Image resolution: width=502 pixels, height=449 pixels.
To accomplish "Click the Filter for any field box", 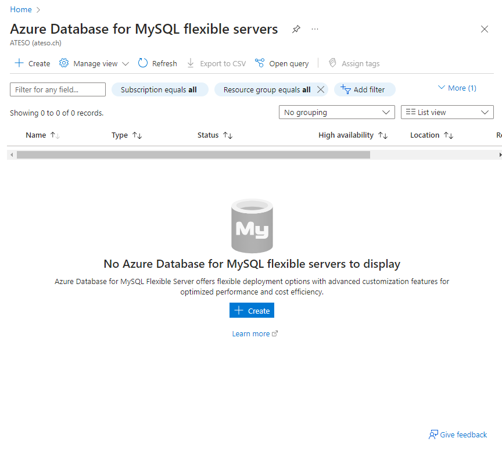I will point(58,89).
